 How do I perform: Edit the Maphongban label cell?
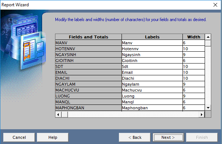[152, 108]
